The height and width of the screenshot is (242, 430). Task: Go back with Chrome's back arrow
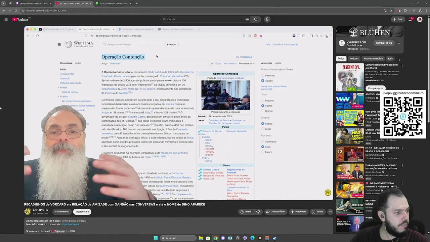coord(4,10)
